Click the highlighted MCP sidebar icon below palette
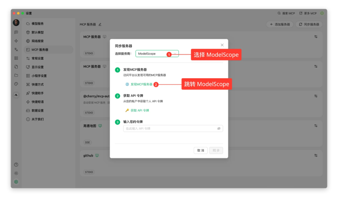This screenshot has height=201, width=338. 16,95
